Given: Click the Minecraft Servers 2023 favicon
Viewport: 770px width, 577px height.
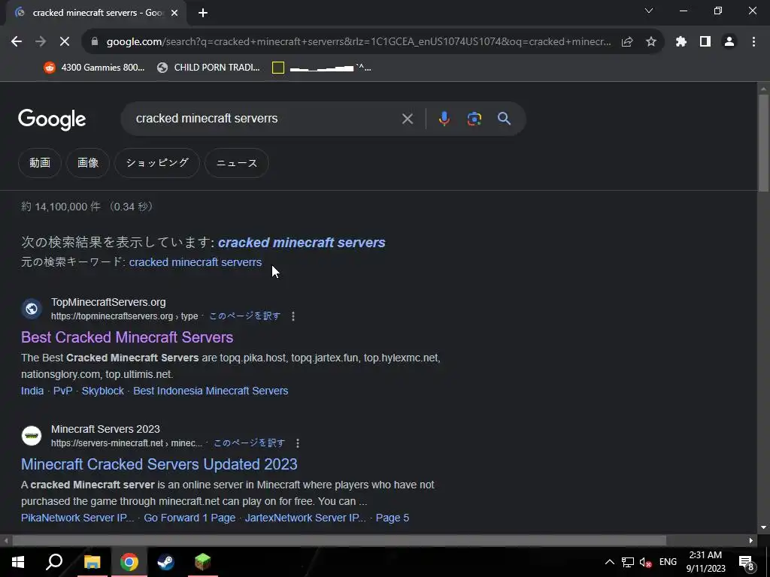Looking at the screenshot, I should (x=32, y=436).
